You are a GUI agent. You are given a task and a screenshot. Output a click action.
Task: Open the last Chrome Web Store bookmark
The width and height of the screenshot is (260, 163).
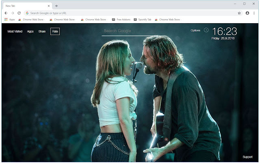[168, 20]
